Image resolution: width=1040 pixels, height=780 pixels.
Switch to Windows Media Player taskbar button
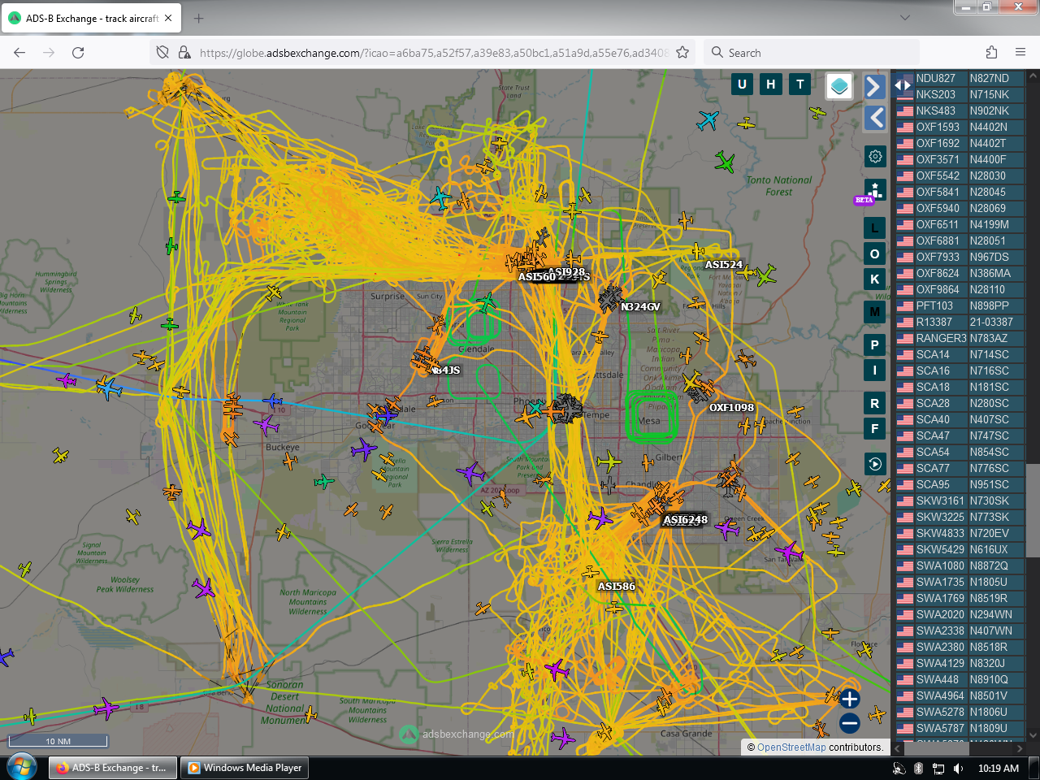point(245,768)
